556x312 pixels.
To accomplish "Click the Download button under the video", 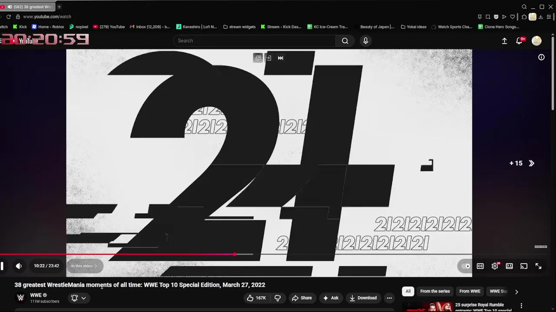I will (363, 298).
